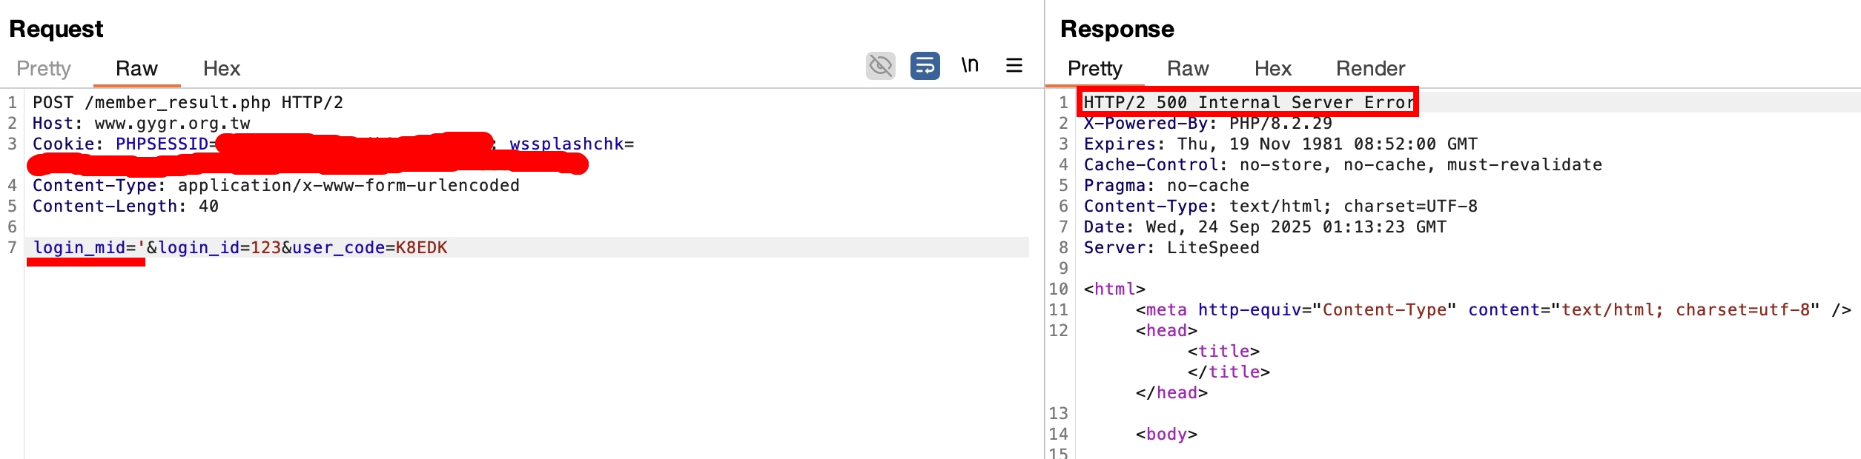
Task: Select the Request Raw tab
Action: 136,69
